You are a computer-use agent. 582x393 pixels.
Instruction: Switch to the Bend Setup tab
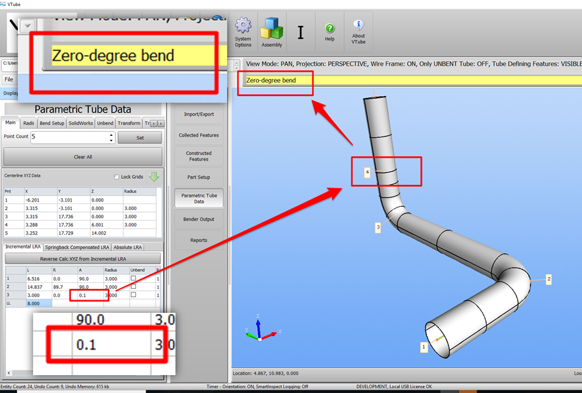(x=52, y=123)
